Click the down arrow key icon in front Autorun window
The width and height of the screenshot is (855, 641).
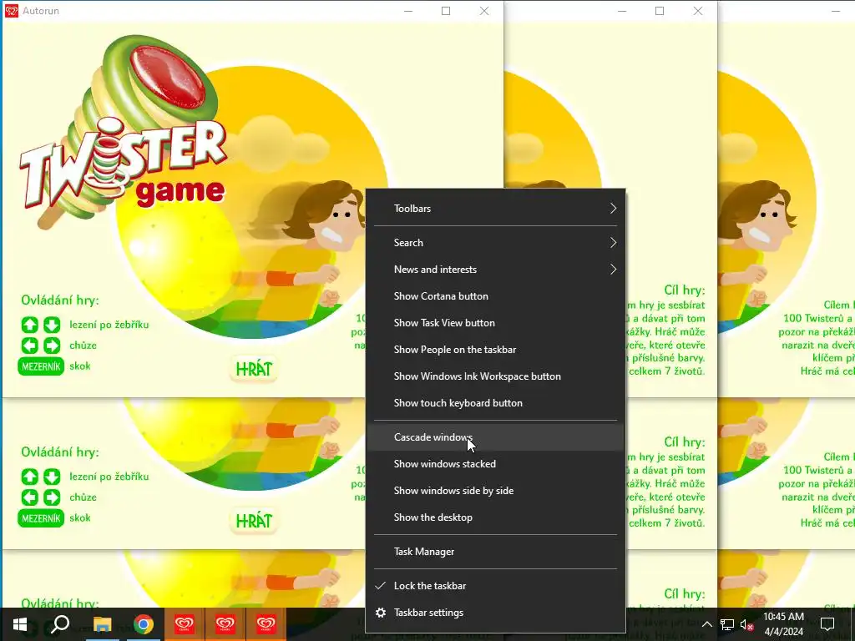tap(52, 325)
